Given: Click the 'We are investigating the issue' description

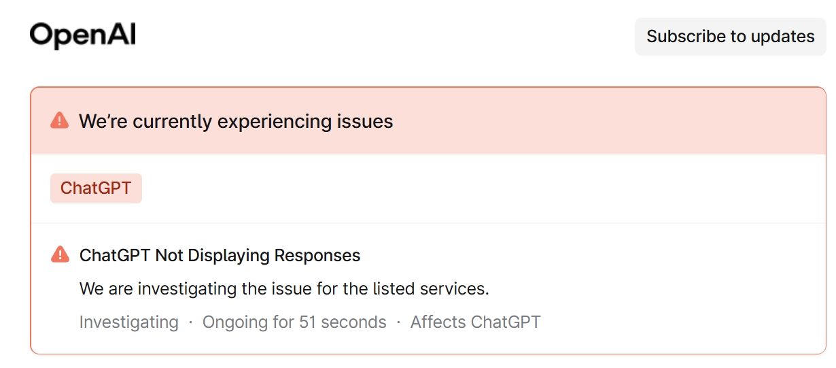Looking at the screenshot, I should (284, 288).
